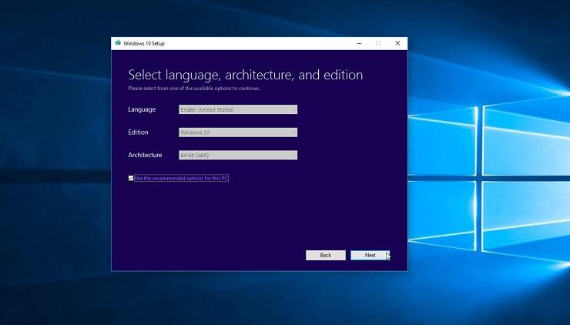The height and width of the screenshot is (325, 570).
Task: Click the 'Select language, architecture, and edition' heading
Action: point(246,75)
